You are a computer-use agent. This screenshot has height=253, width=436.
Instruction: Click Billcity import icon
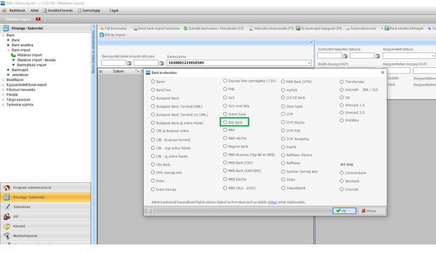[102, 35]
